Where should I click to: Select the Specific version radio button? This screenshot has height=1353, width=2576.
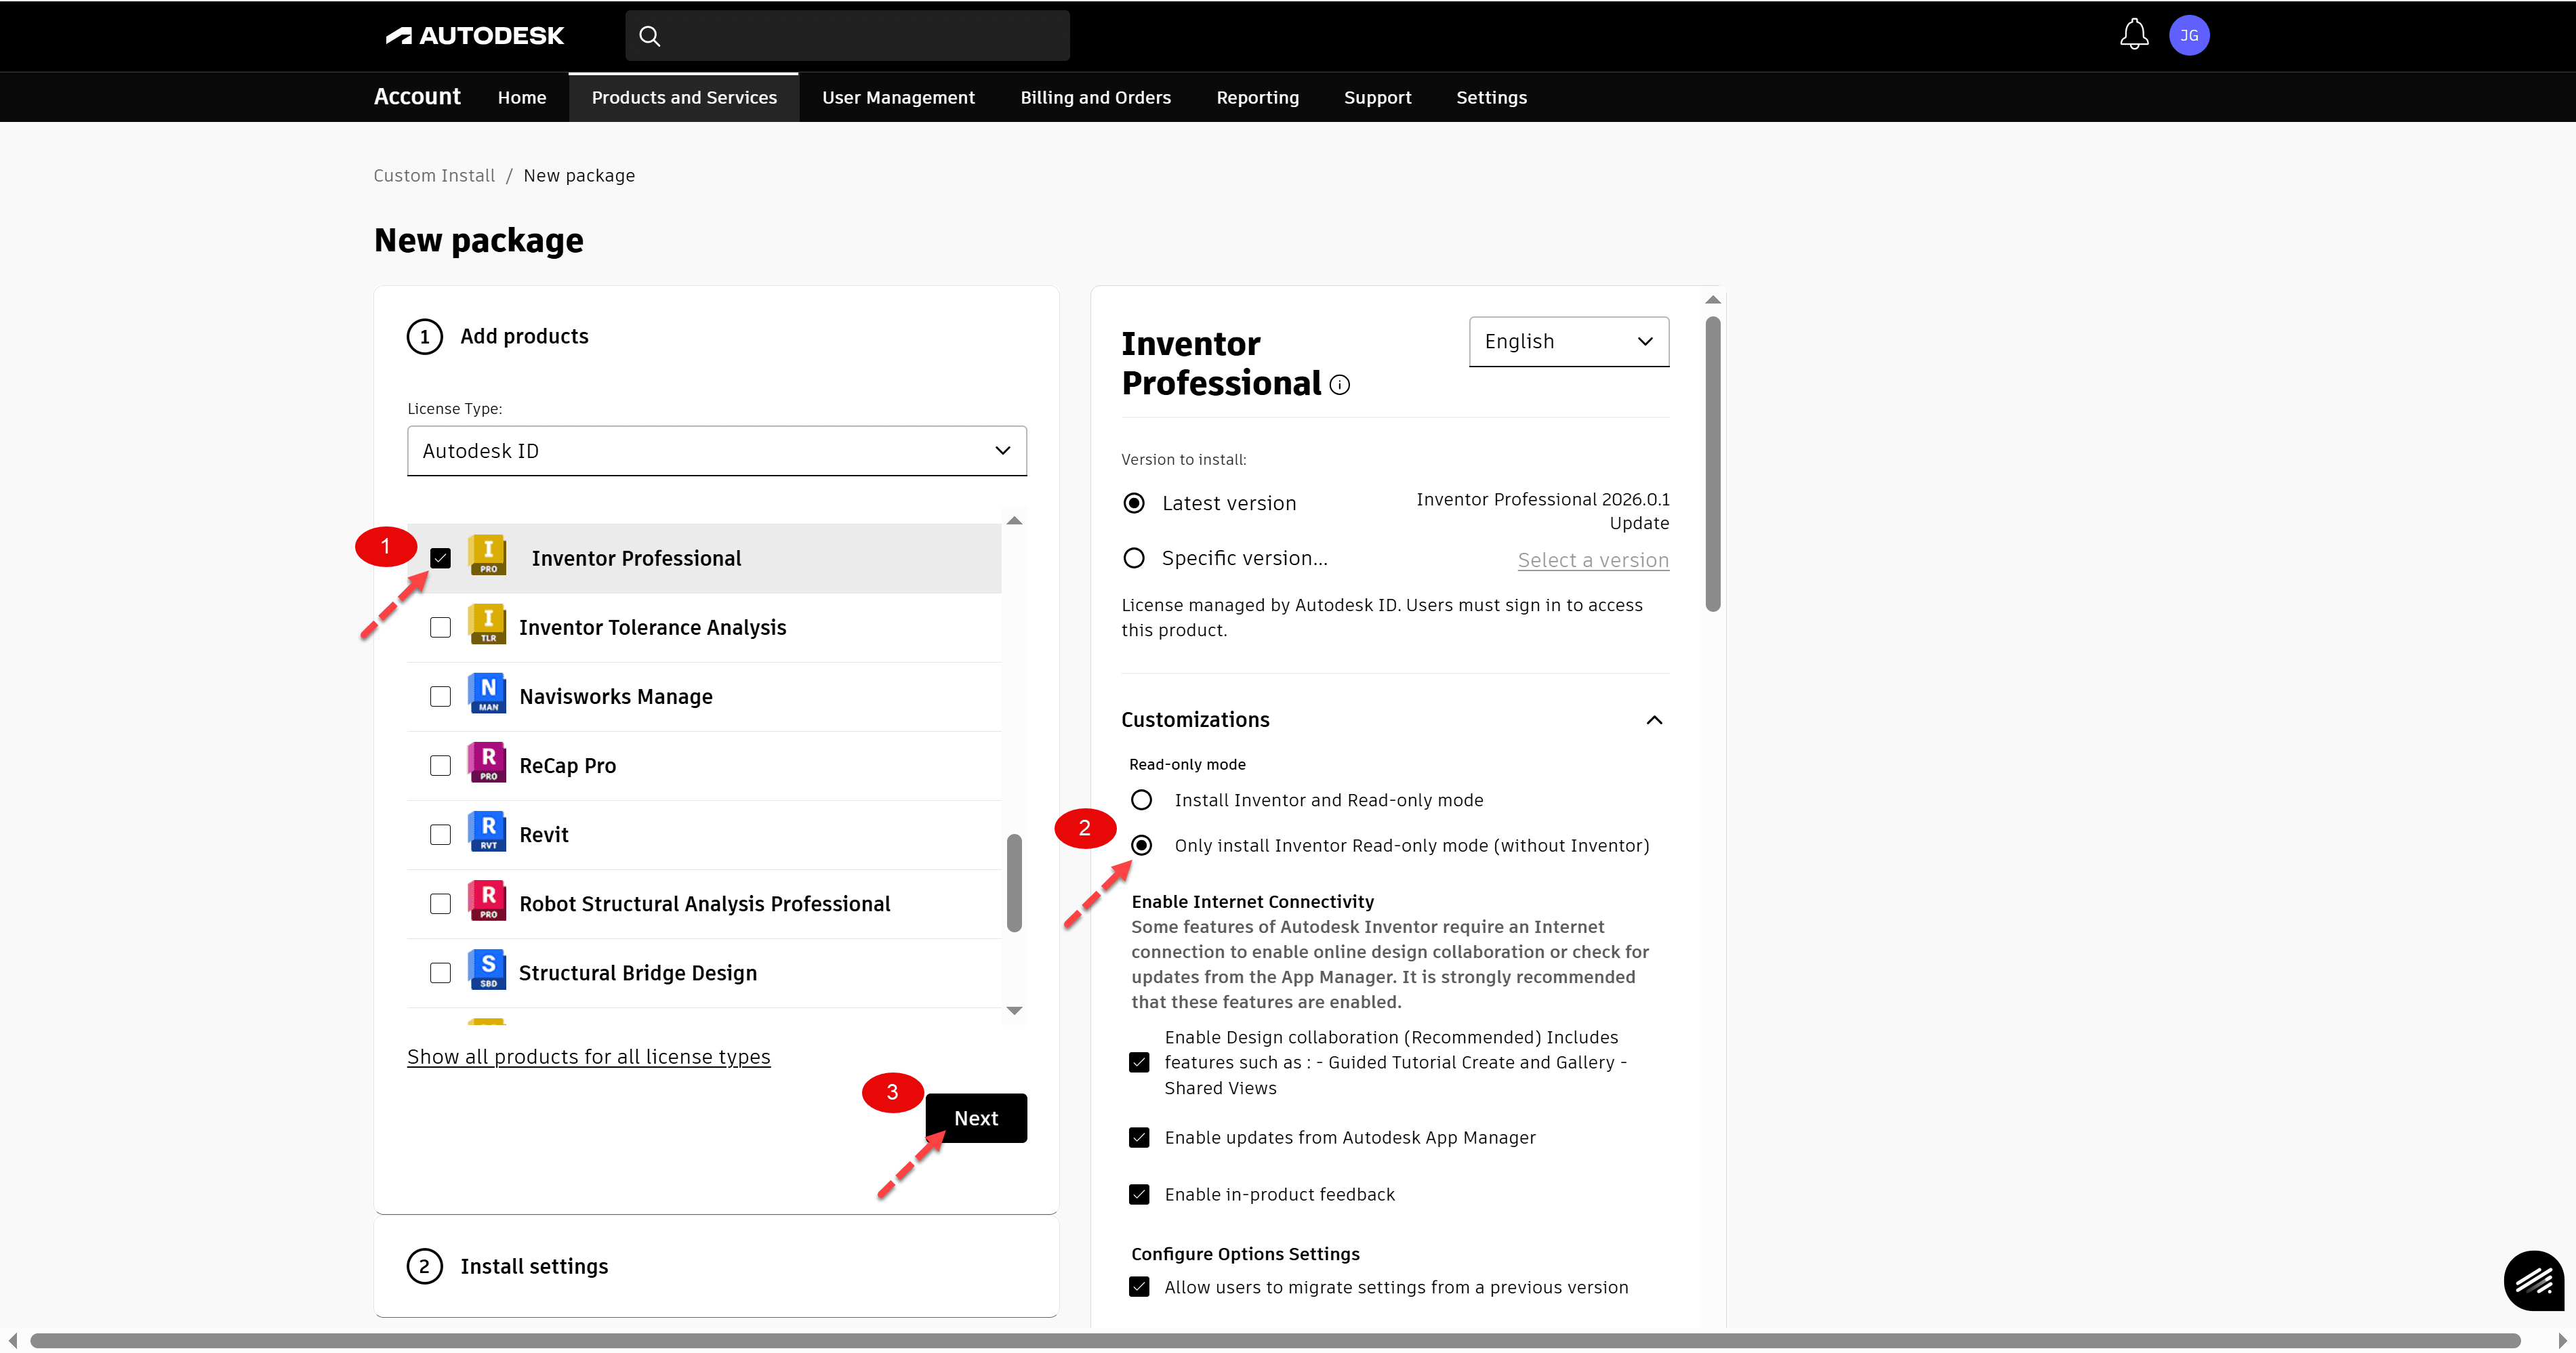(1134, 558)
